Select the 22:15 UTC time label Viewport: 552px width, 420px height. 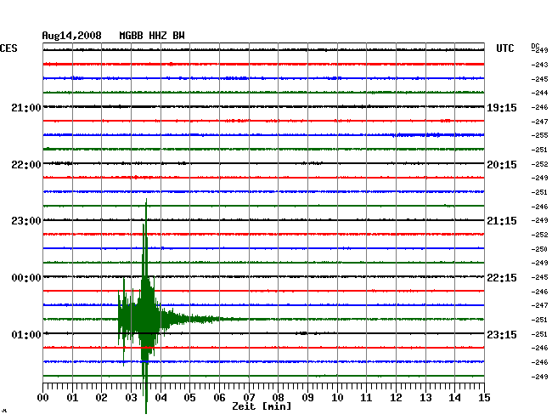point(502,278)
